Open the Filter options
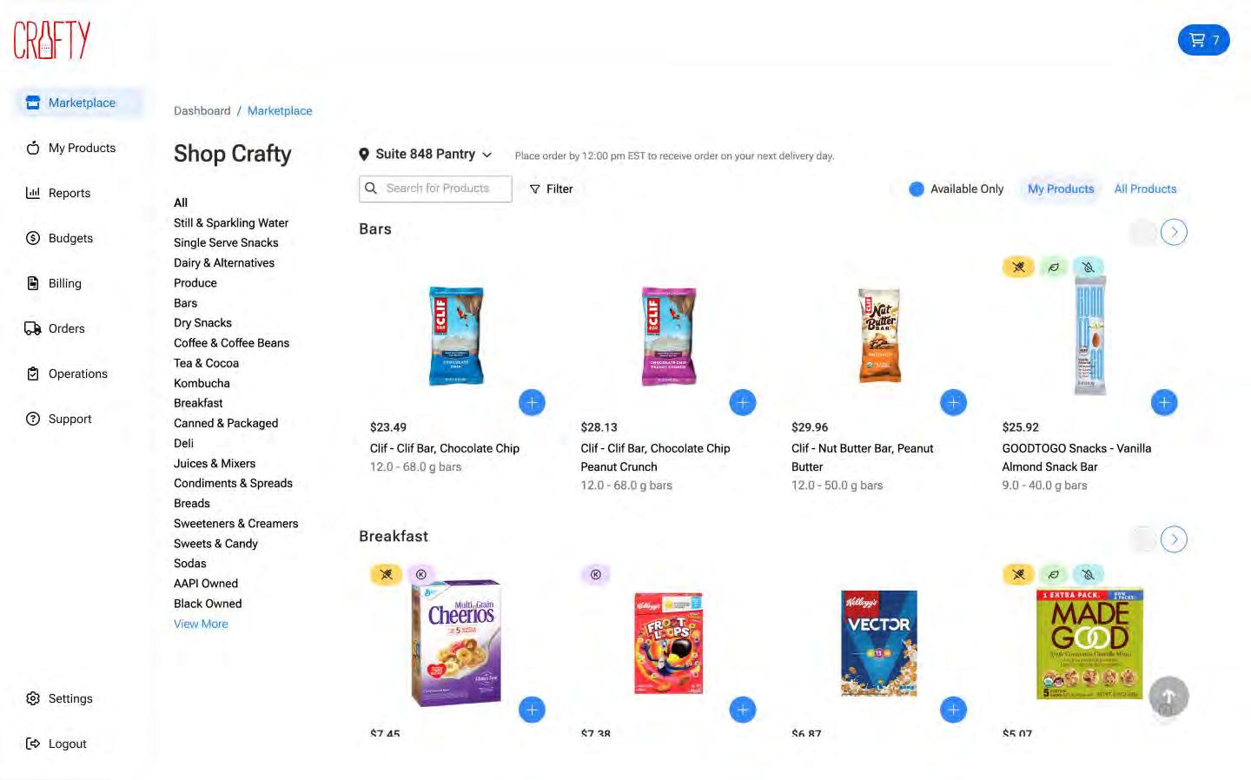The width and height of the screenshot is (1251, 780). (552, 189)
